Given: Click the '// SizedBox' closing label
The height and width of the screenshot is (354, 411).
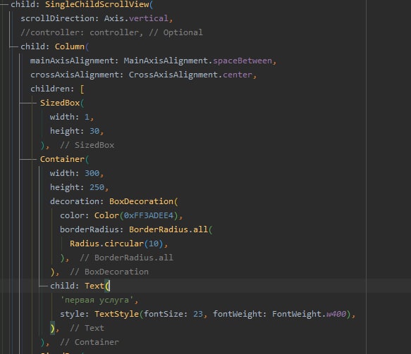Looking at the screenshot, I should coord(87,145).
